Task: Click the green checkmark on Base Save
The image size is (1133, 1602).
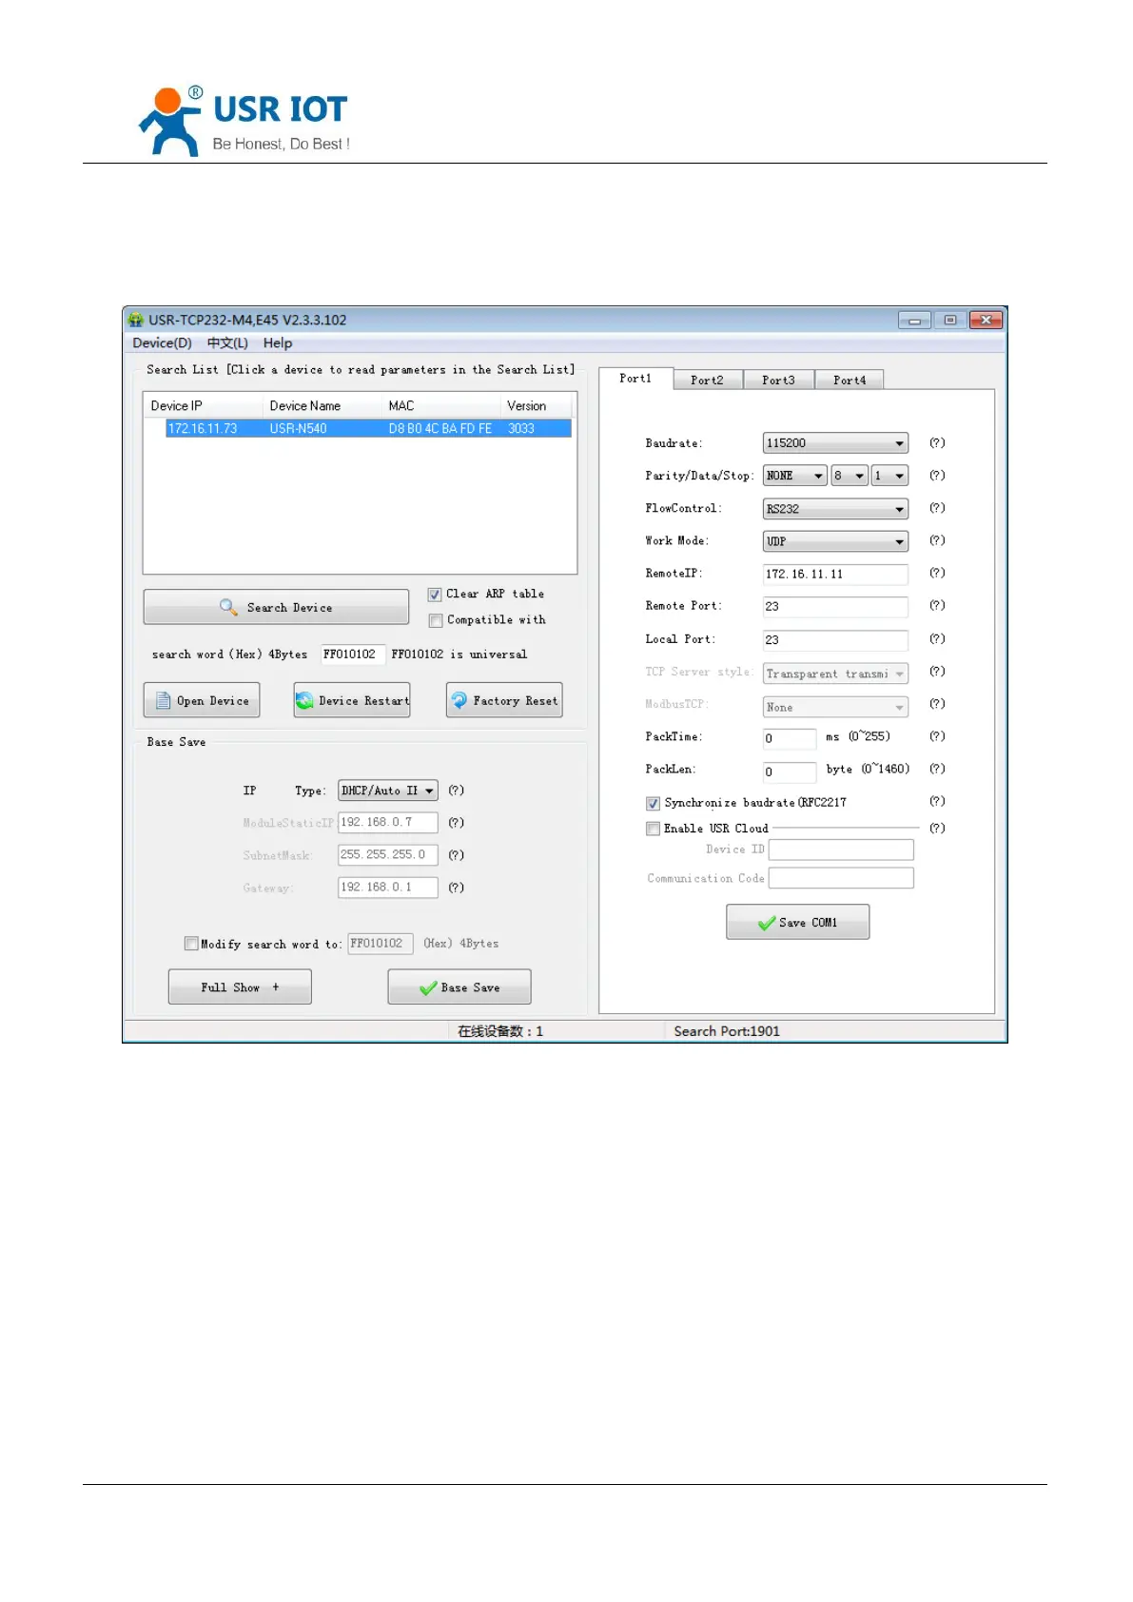Action: [x=428, y=988]
